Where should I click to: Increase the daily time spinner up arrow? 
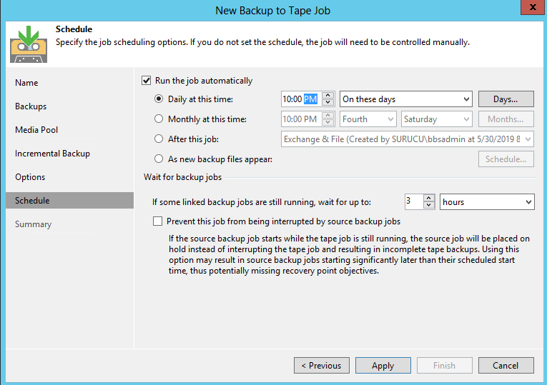coord(328,96)
